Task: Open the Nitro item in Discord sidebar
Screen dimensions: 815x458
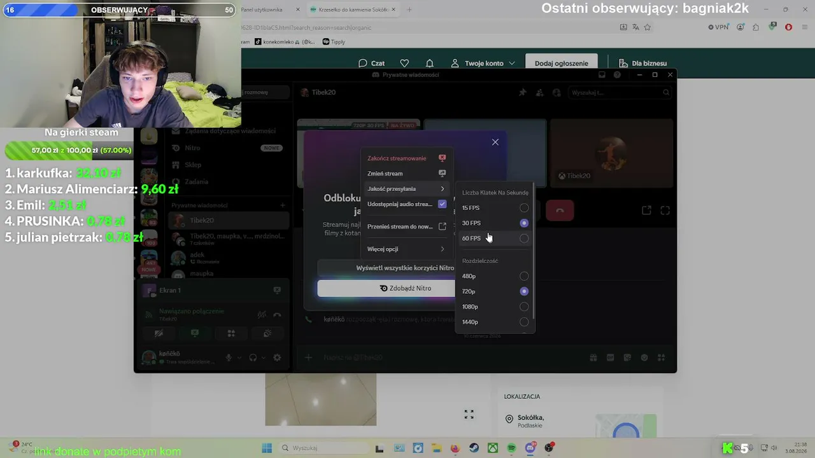Action: tap(229, 148)
